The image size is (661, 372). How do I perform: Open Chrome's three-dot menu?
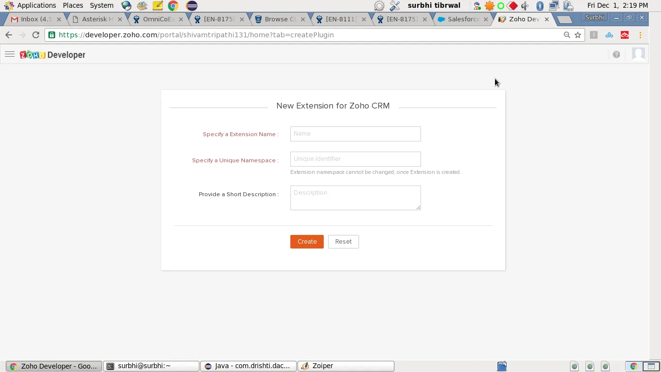click(640, 35)
